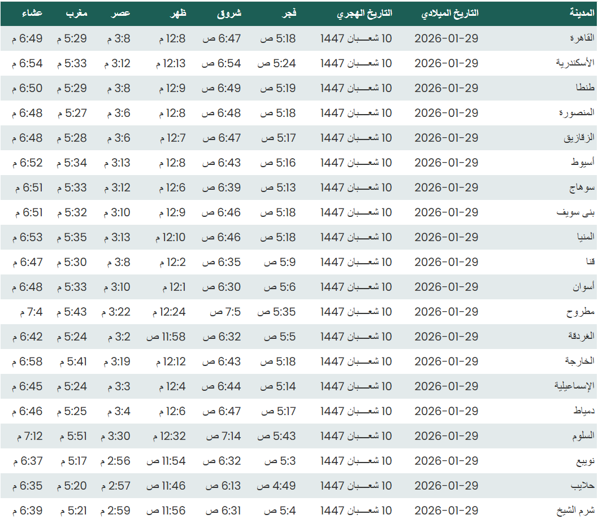
Task: Click نويبع's Maghrib time 5:17 م
Action: pyautogui.click(x=72, y=461)
